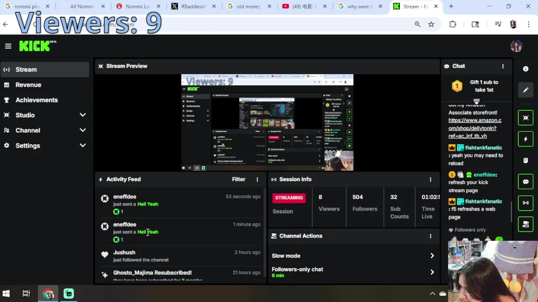Screen dimensions: 538x302
Task: Toggle the Chat widget icon in right toolbar
Action: (x=525, y=182)
